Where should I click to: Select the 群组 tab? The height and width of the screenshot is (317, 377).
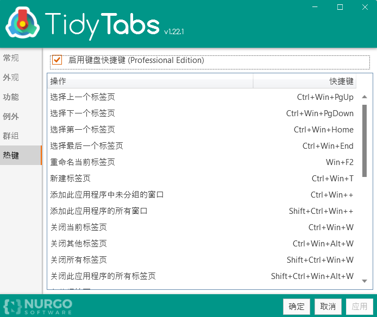[21, 136]
